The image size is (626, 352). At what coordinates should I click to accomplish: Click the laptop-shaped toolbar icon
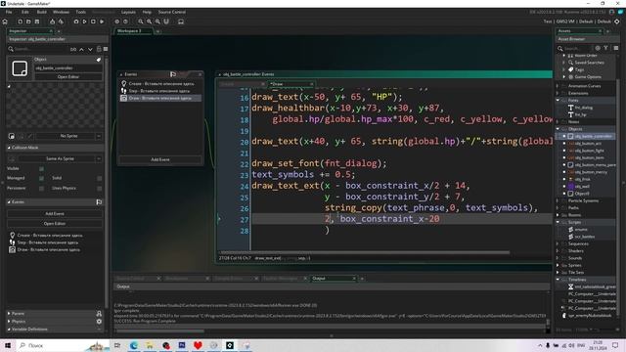181,22
